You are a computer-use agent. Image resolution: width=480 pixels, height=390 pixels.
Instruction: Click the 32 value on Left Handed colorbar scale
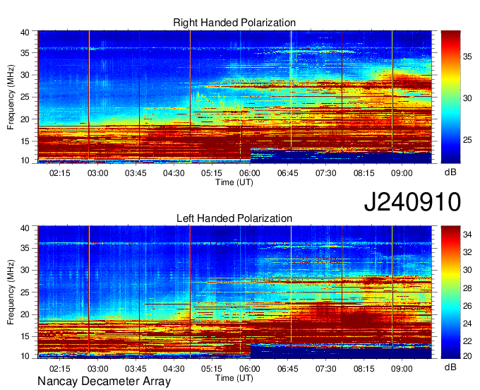click(467, 252)
